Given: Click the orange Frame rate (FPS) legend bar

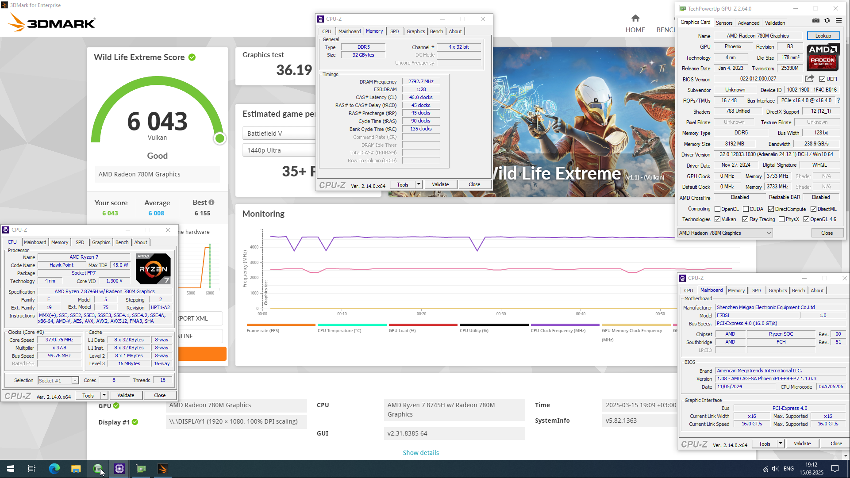Looking at the screenshot, I should point(281,325).
